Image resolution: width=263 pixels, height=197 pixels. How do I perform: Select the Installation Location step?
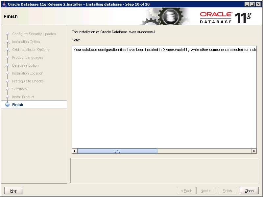[x=28, y=73]
